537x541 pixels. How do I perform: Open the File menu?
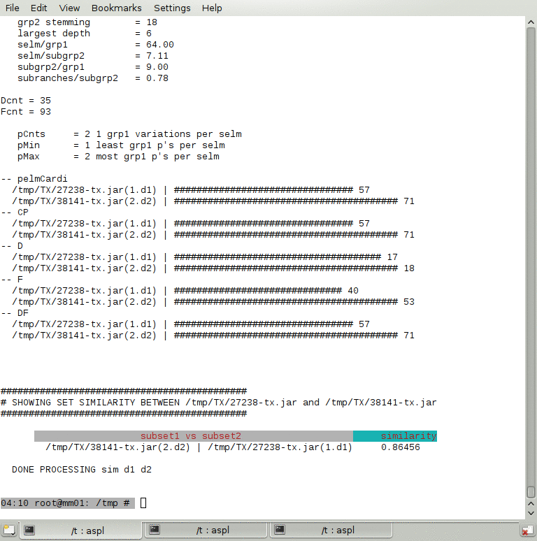coord(12,8)
